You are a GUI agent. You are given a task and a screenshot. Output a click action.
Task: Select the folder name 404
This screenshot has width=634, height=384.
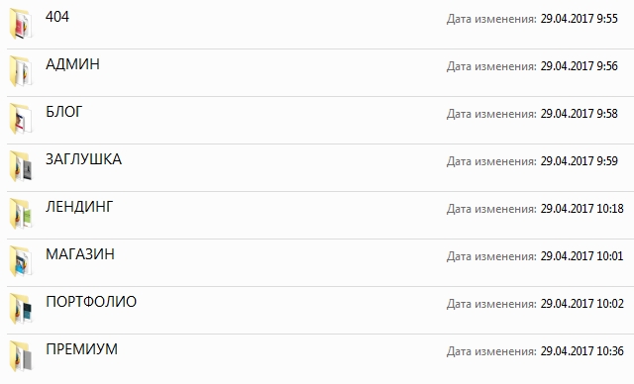pos(57,17)
